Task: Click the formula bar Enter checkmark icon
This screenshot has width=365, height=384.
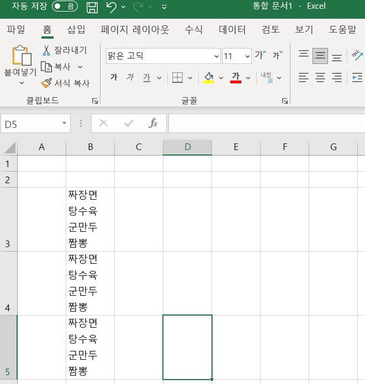Action: coord(129,124)
